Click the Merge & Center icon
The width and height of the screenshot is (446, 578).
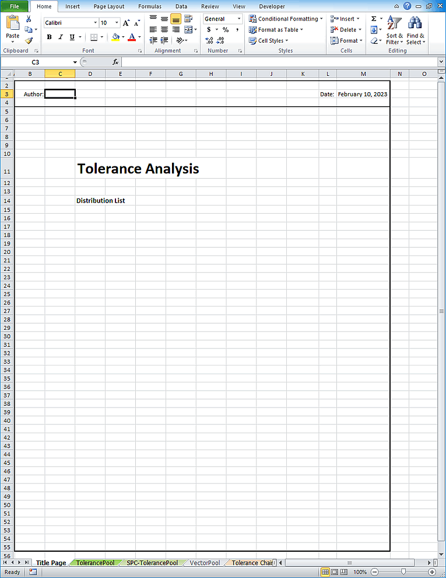188,30
